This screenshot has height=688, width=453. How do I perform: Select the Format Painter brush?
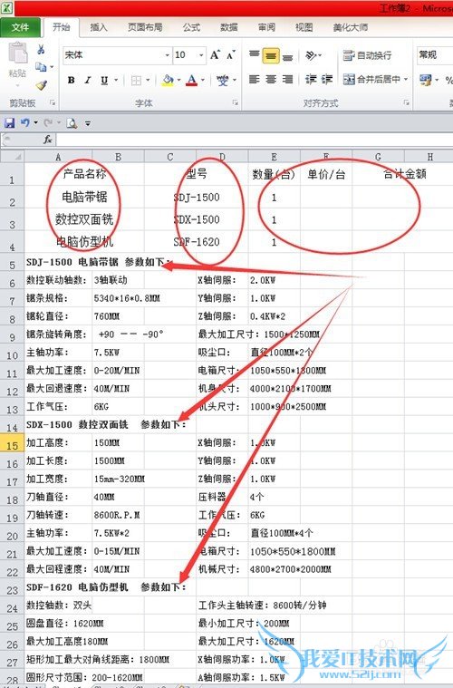(41, 84)
